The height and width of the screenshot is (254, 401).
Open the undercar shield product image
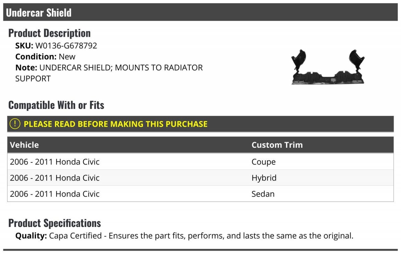(x=328, y=67)
